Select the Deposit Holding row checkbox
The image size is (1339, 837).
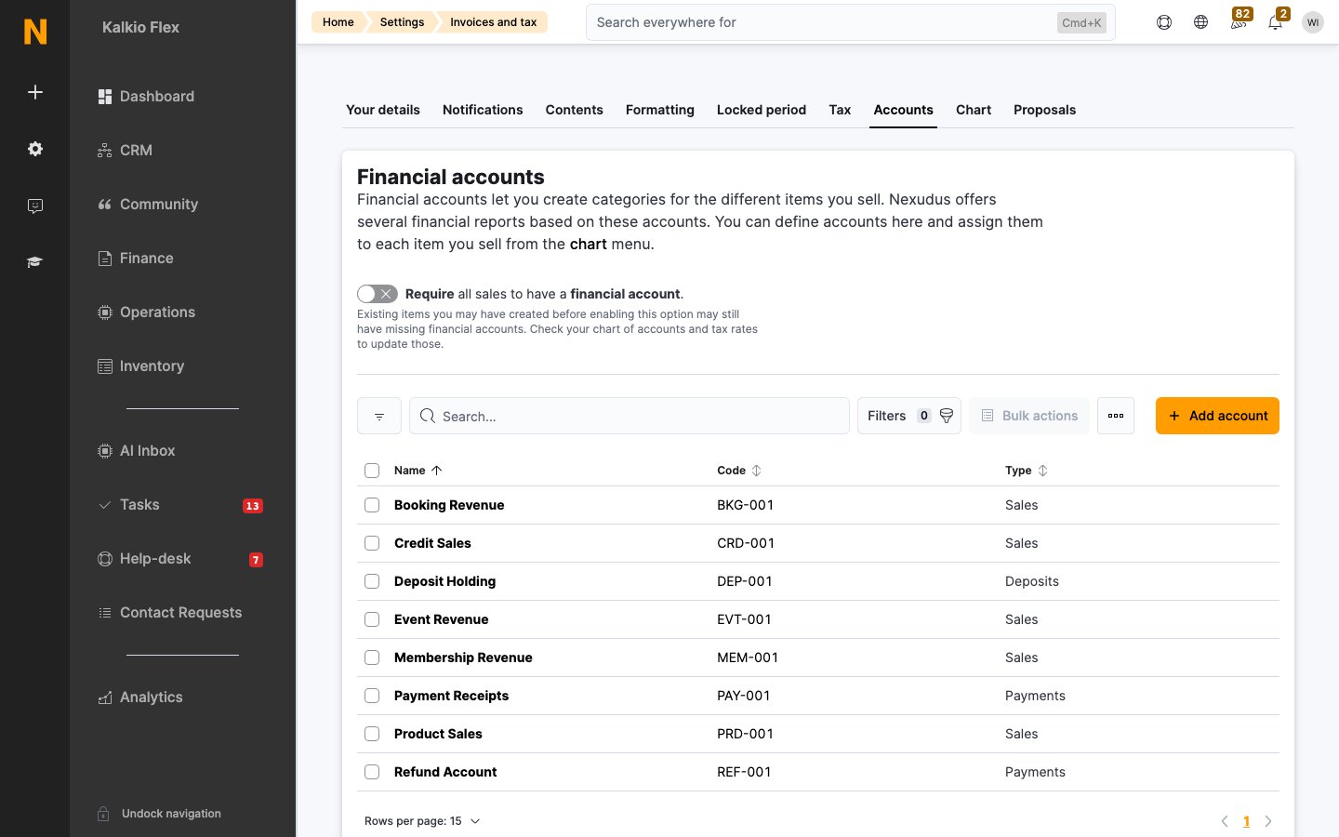pos(372,581)
